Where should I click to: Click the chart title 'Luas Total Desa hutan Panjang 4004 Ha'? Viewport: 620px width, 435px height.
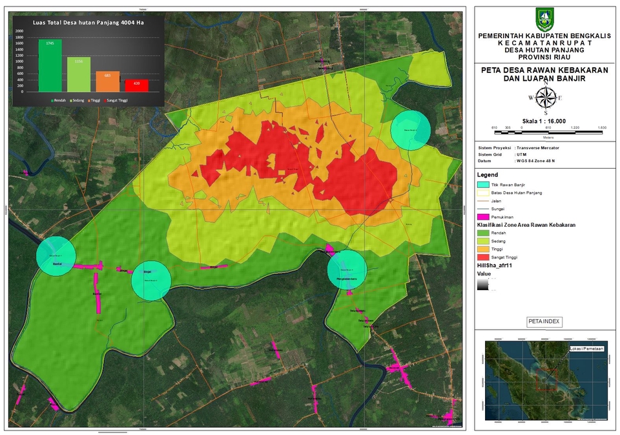88,23
